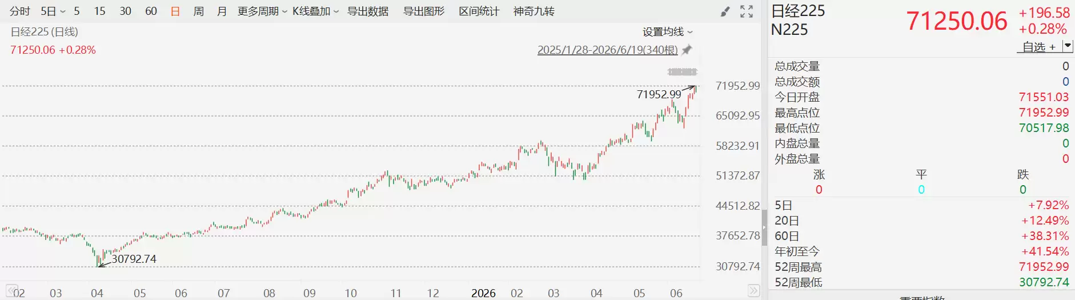Enable 神奇九转 indicator
Image resolution: width=1075 pixels, height=300 pixels.
pos(534,11)
